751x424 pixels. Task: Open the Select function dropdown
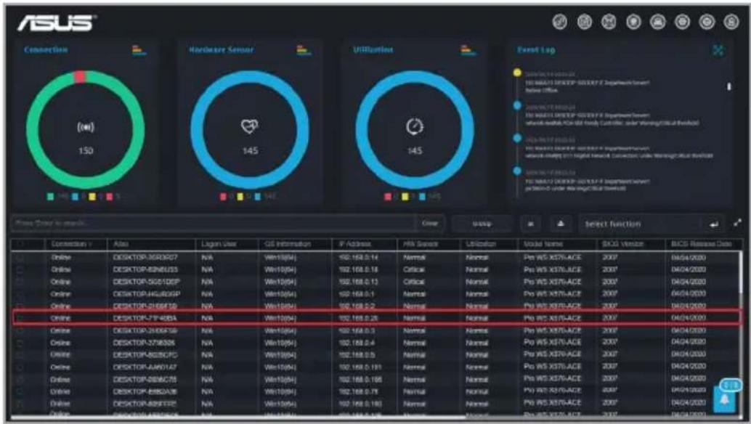[x=641, y=224]
